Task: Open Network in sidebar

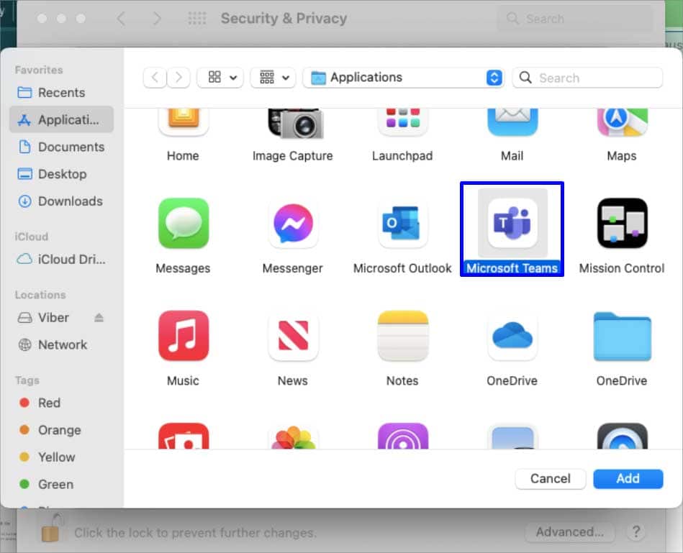Action: coord(61,344)
